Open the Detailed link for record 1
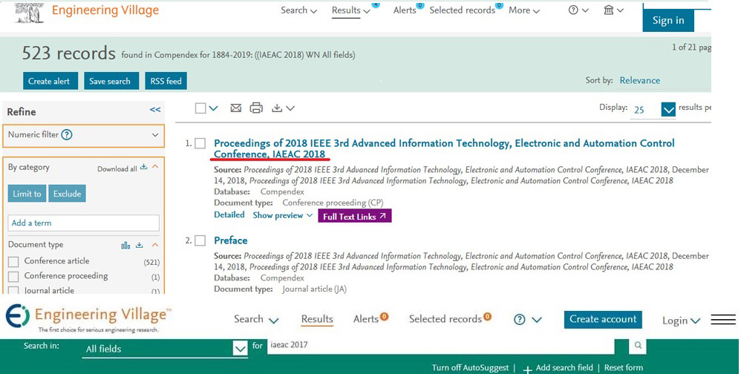The width and height of the screenshot is (741, 374). coord(229,215)
